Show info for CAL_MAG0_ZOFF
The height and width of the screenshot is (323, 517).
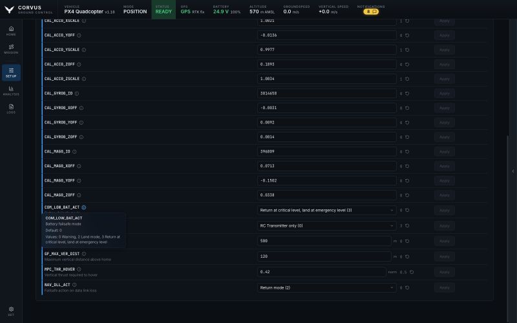pyautogui.click(x=79, y=195)
